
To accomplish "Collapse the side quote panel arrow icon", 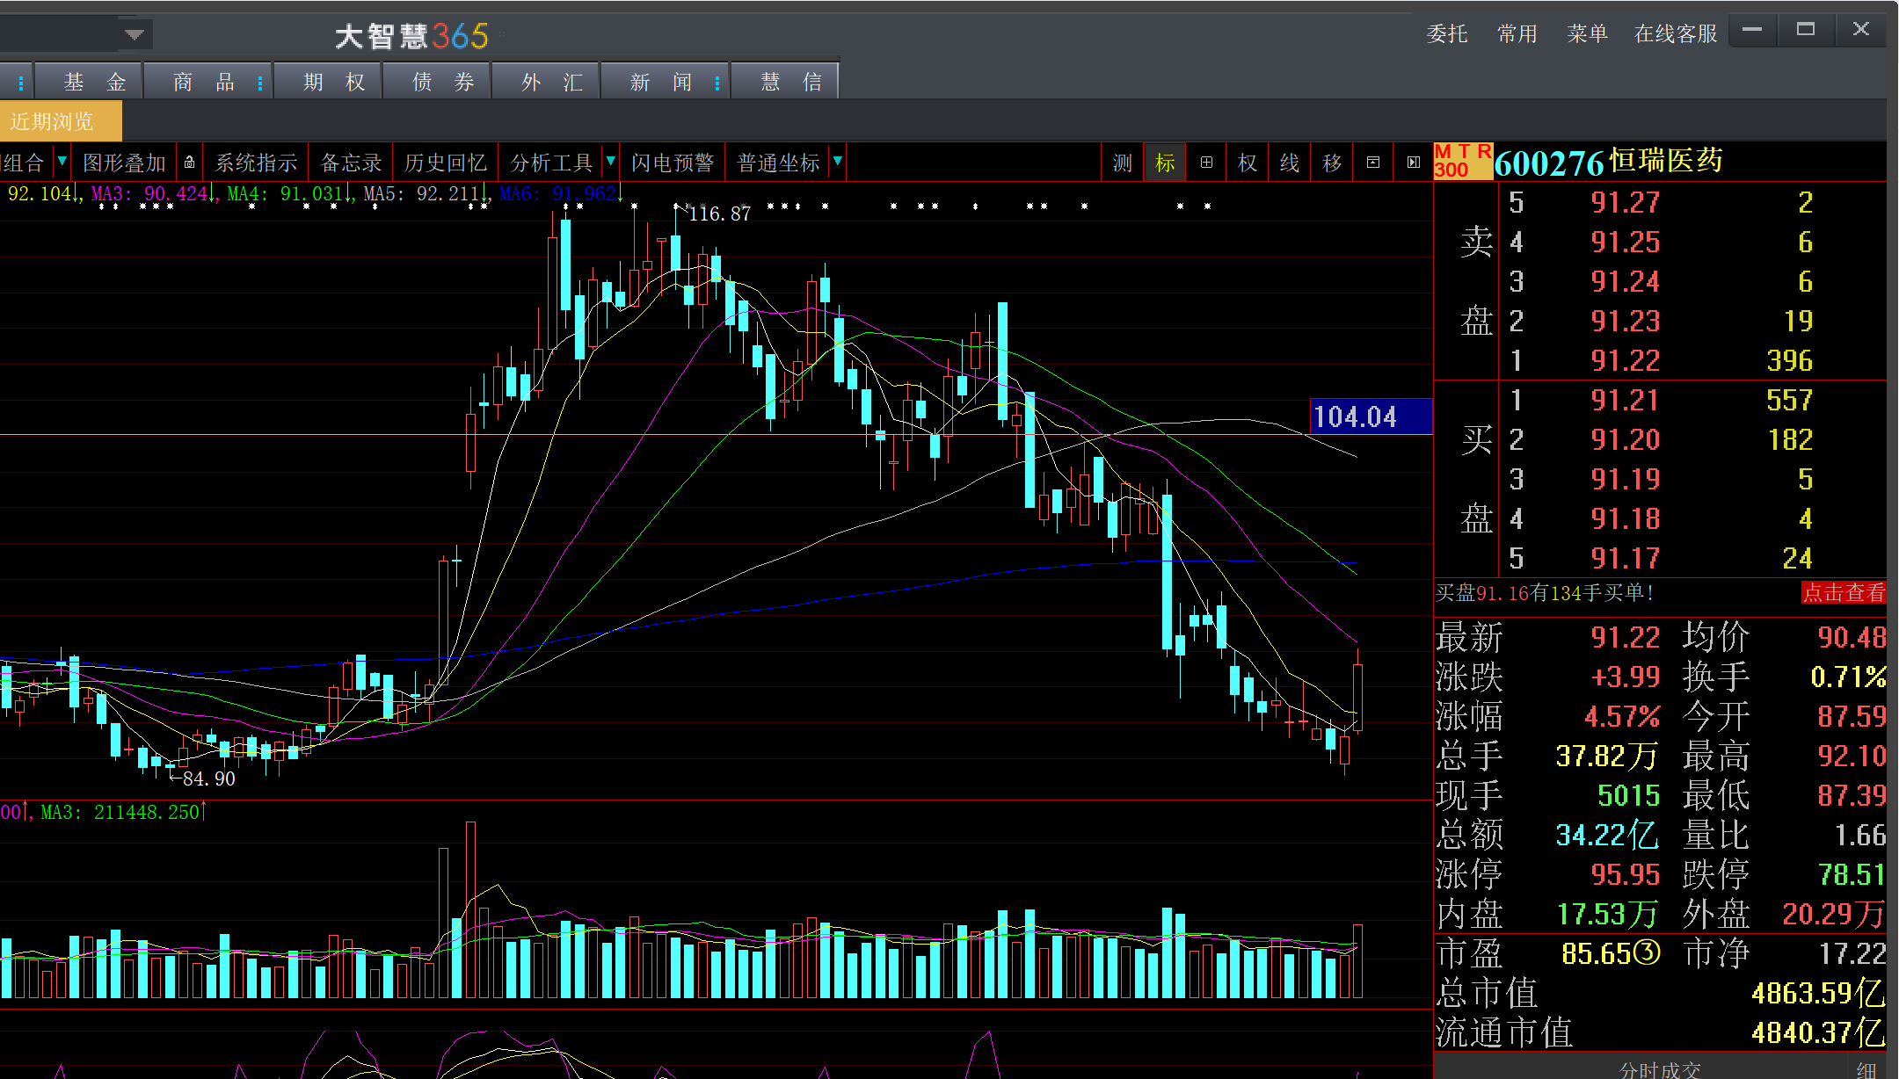I will pyautogui.click(x=1413, y=163).
